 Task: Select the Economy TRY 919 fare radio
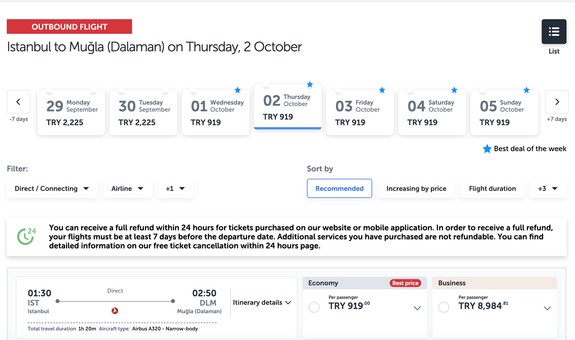pos(314,307)
